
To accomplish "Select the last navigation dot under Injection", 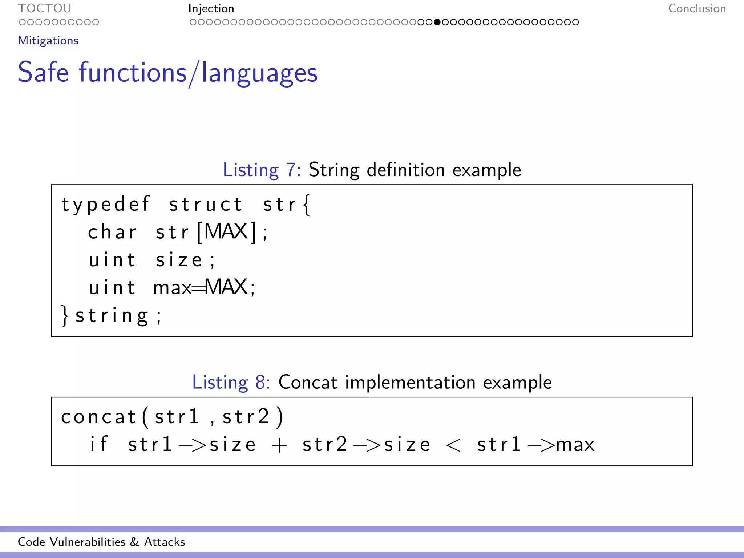I will click(575, 22).
